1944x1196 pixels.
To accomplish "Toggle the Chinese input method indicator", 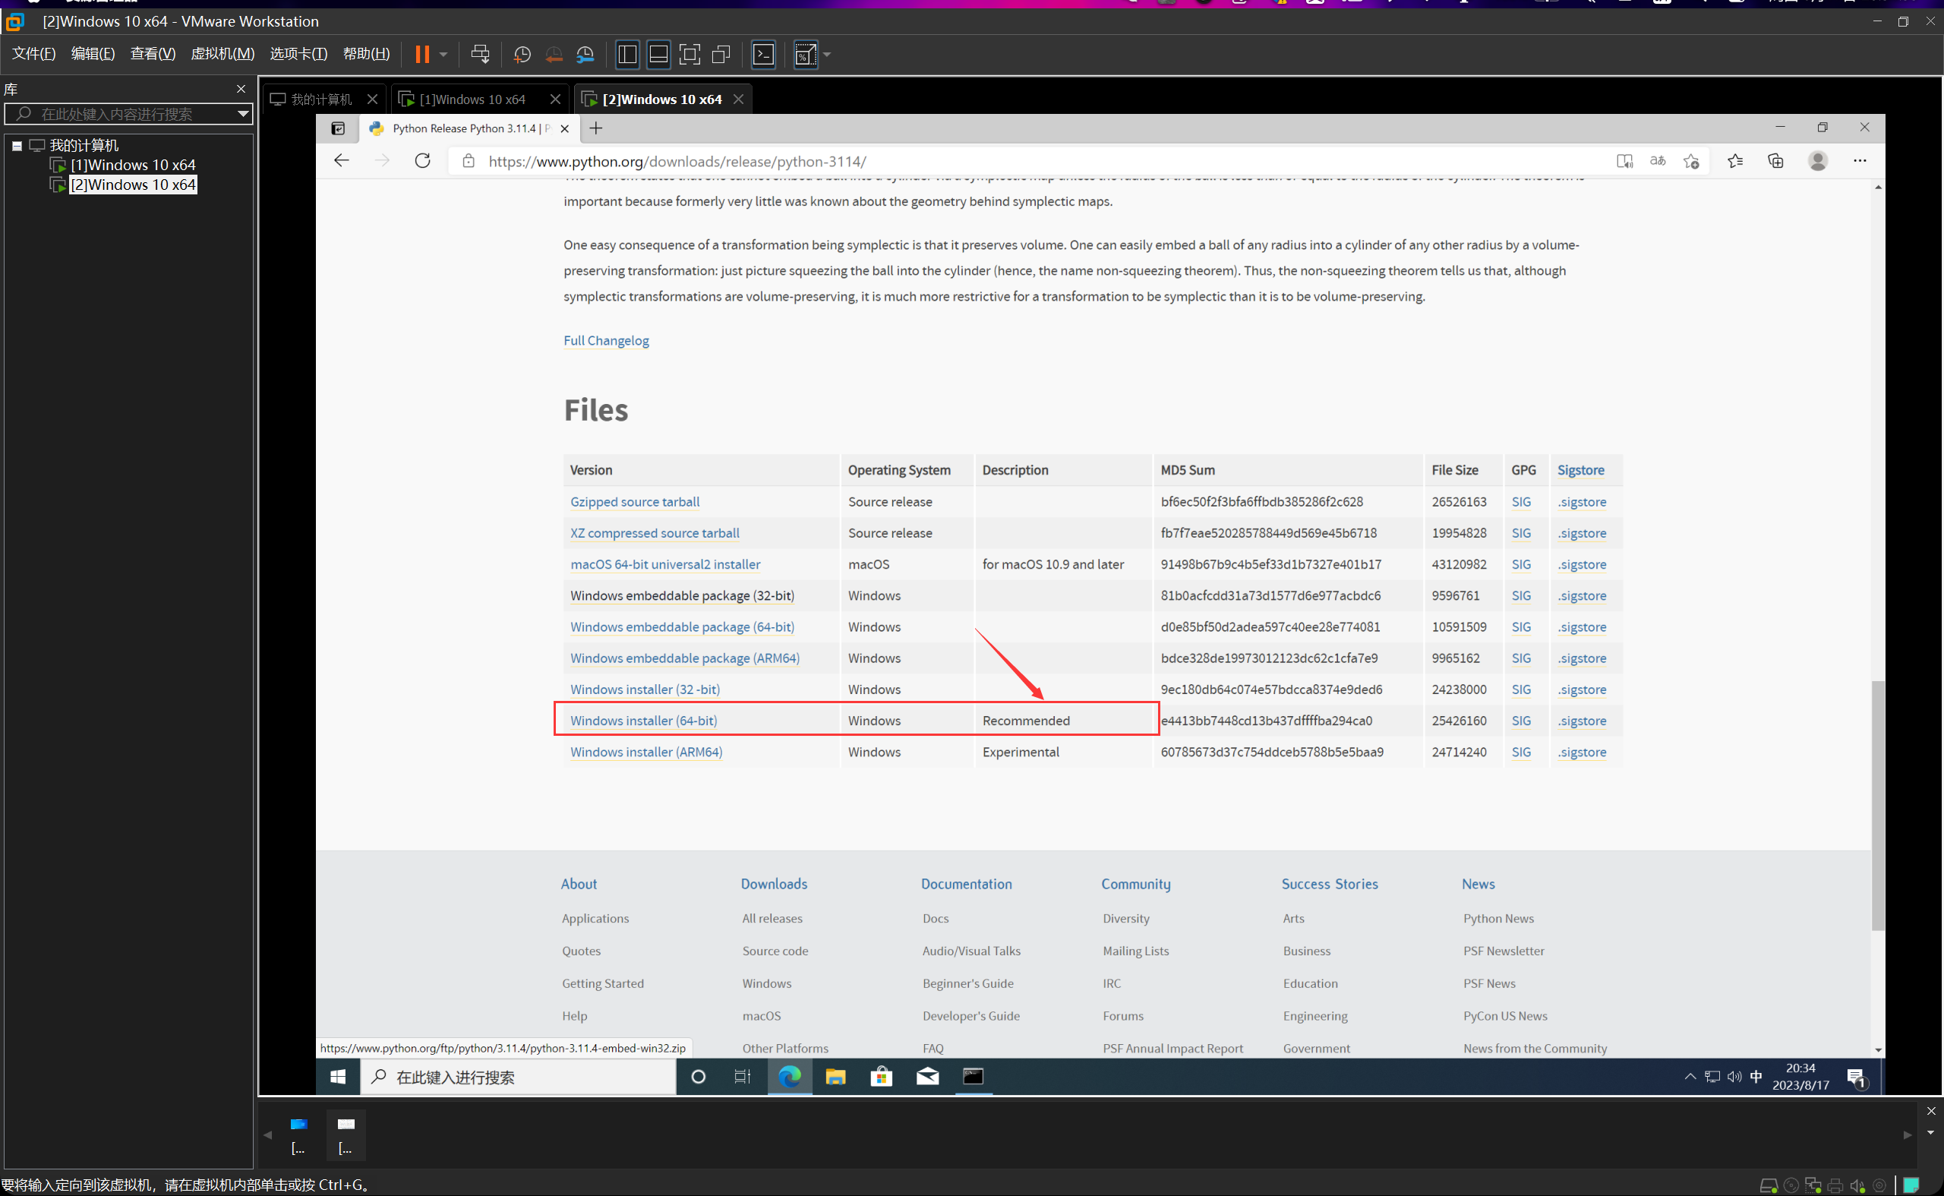I will (1756, 1077).
